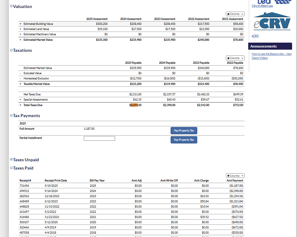The image size is (297, 237).
Task: Open the eCRV text link
Action: pyautogui.click(x=255, y=36)
